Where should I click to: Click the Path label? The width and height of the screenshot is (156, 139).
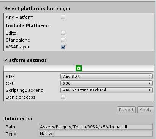pos(10,127)
